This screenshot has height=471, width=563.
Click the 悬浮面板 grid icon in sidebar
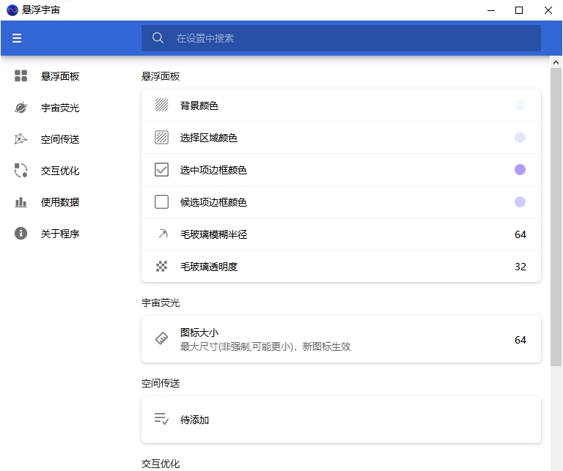click(21, 76)
